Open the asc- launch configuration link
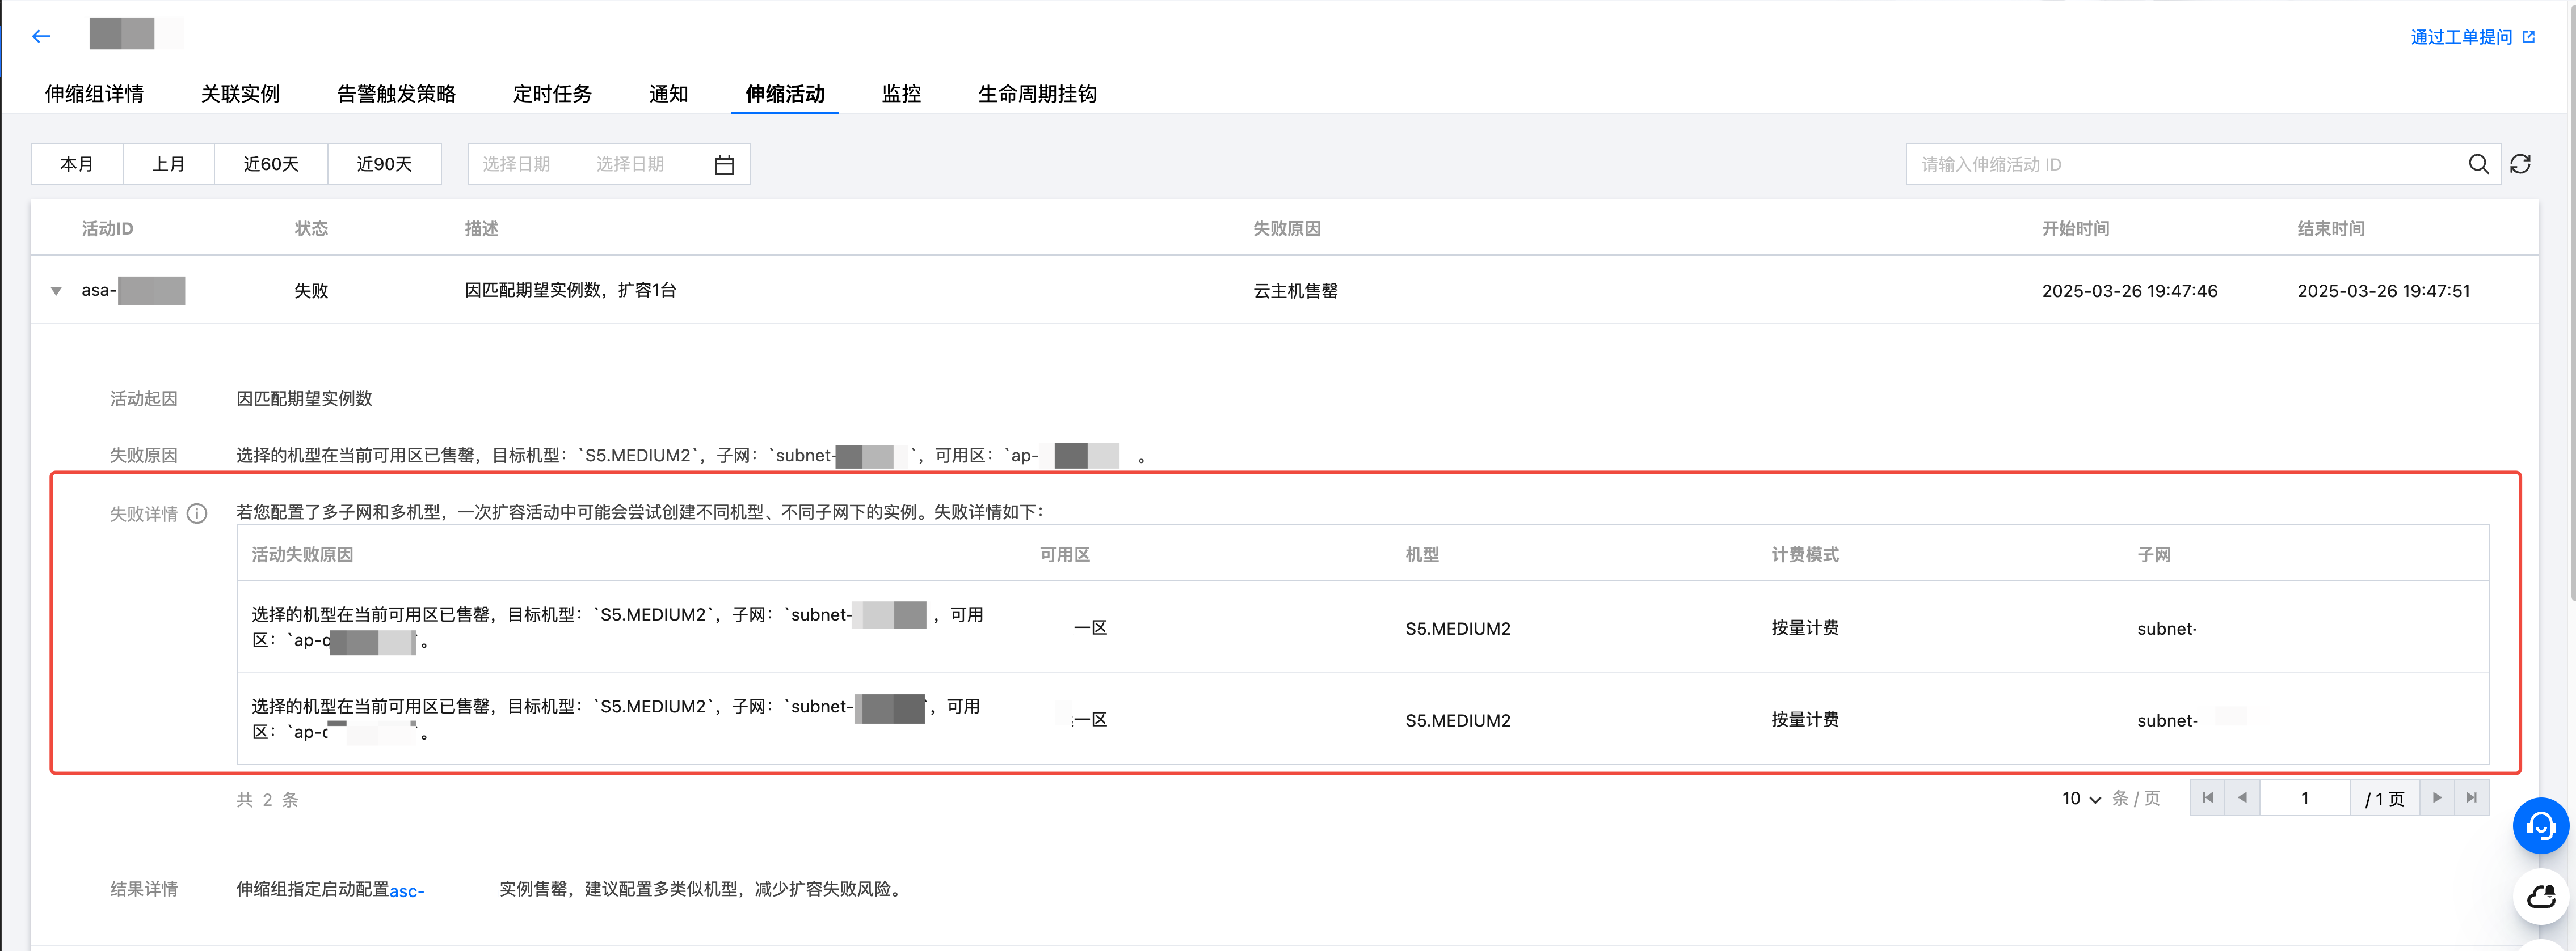2576x951 pixels. point(407,891)
